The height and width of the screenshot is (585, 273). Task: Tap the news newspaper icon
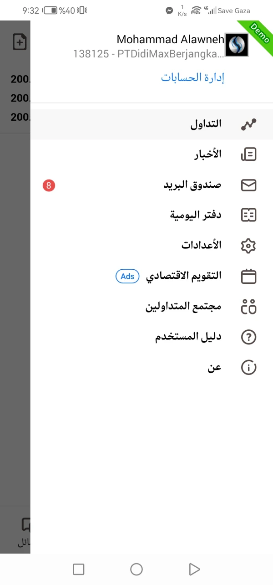point(248,155)
